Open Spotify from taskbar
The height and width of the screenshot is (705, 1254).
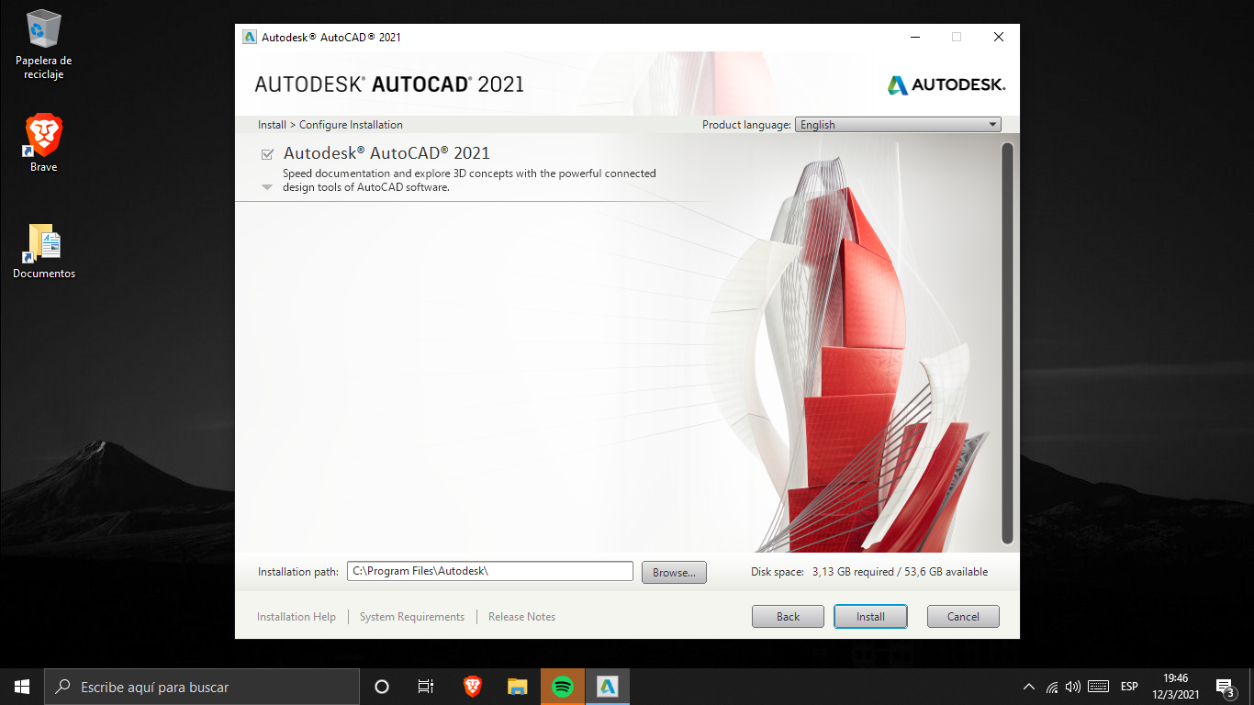pyautogui.click(x=563, y=687)
